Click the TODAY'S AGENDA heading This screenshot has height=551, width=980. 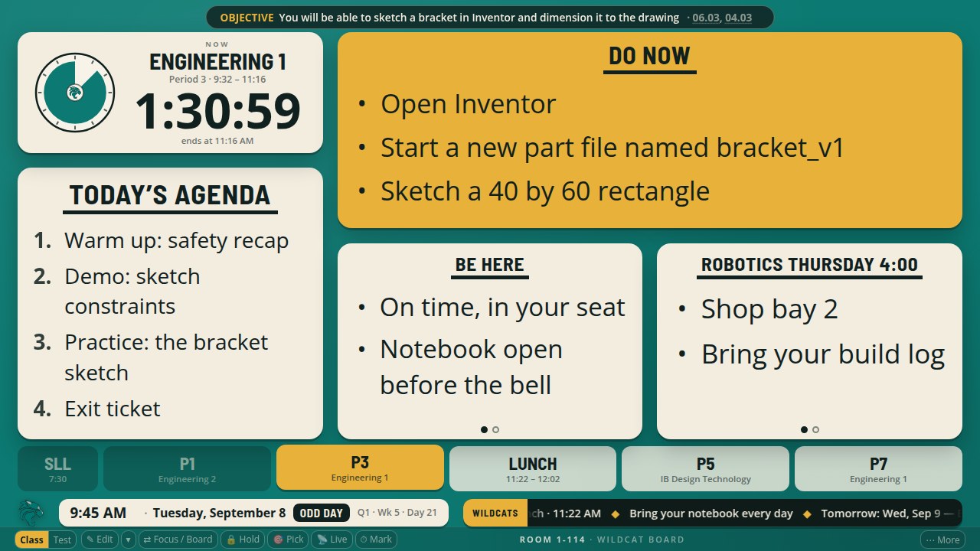170,195
